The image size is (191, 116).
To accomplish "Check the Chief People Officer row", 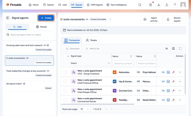I will coord(65,91).
